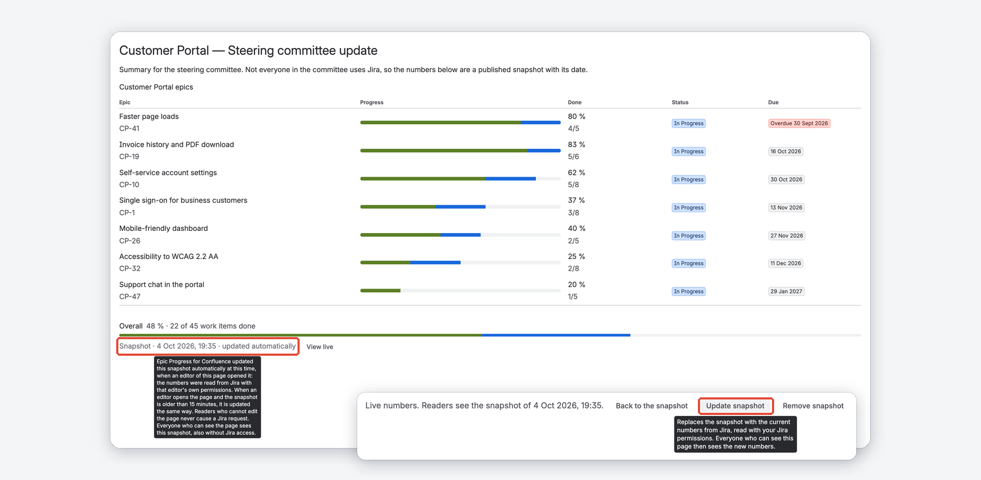Click the 29 Jan 2027 due date
Image resolution: width=981 pixels, height=480 pixels.
click(786, 292)
